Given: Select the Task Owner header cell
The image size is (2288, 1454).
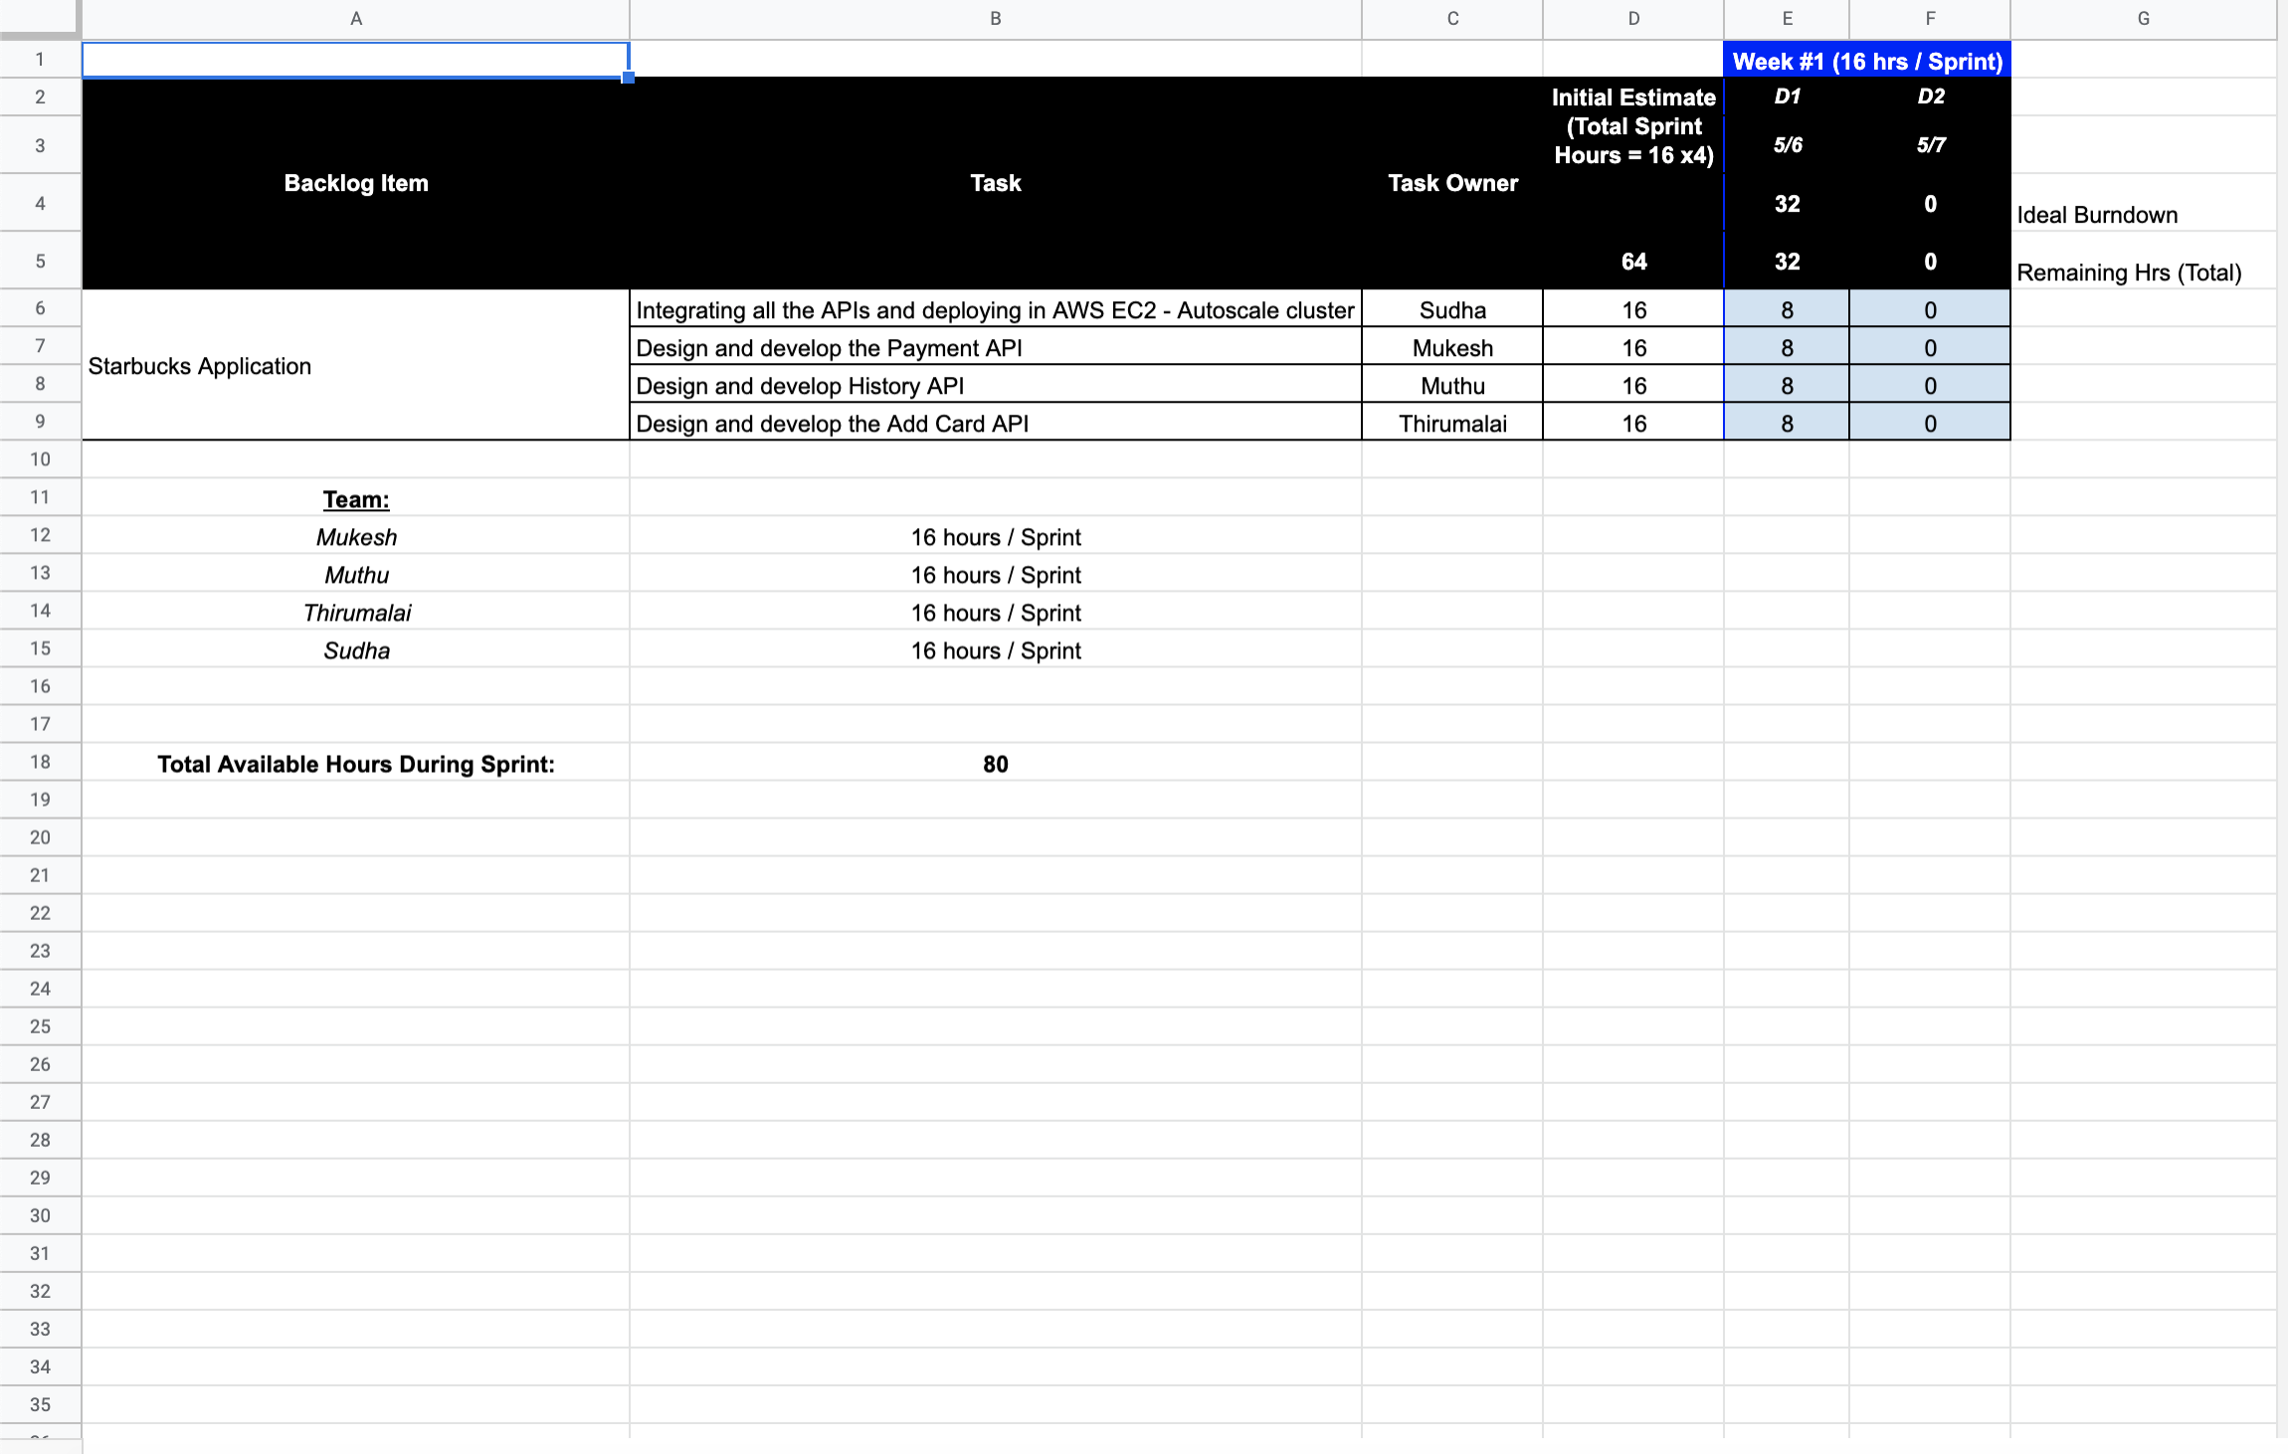Looking at the screenshot, I should (x=1452, y=183).
